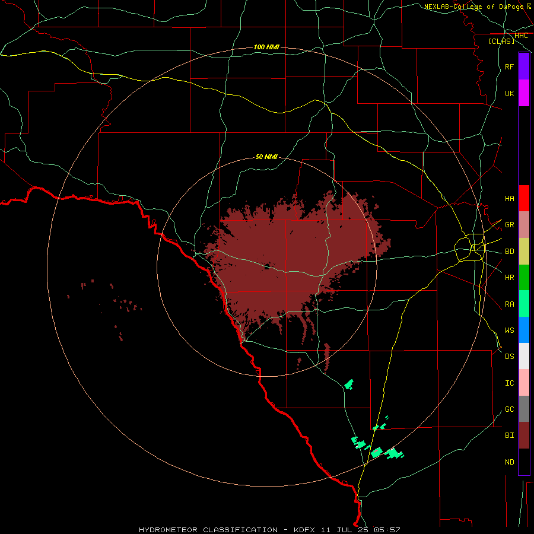
Task: Click the GC legend label
Action: tap(509, 409)
